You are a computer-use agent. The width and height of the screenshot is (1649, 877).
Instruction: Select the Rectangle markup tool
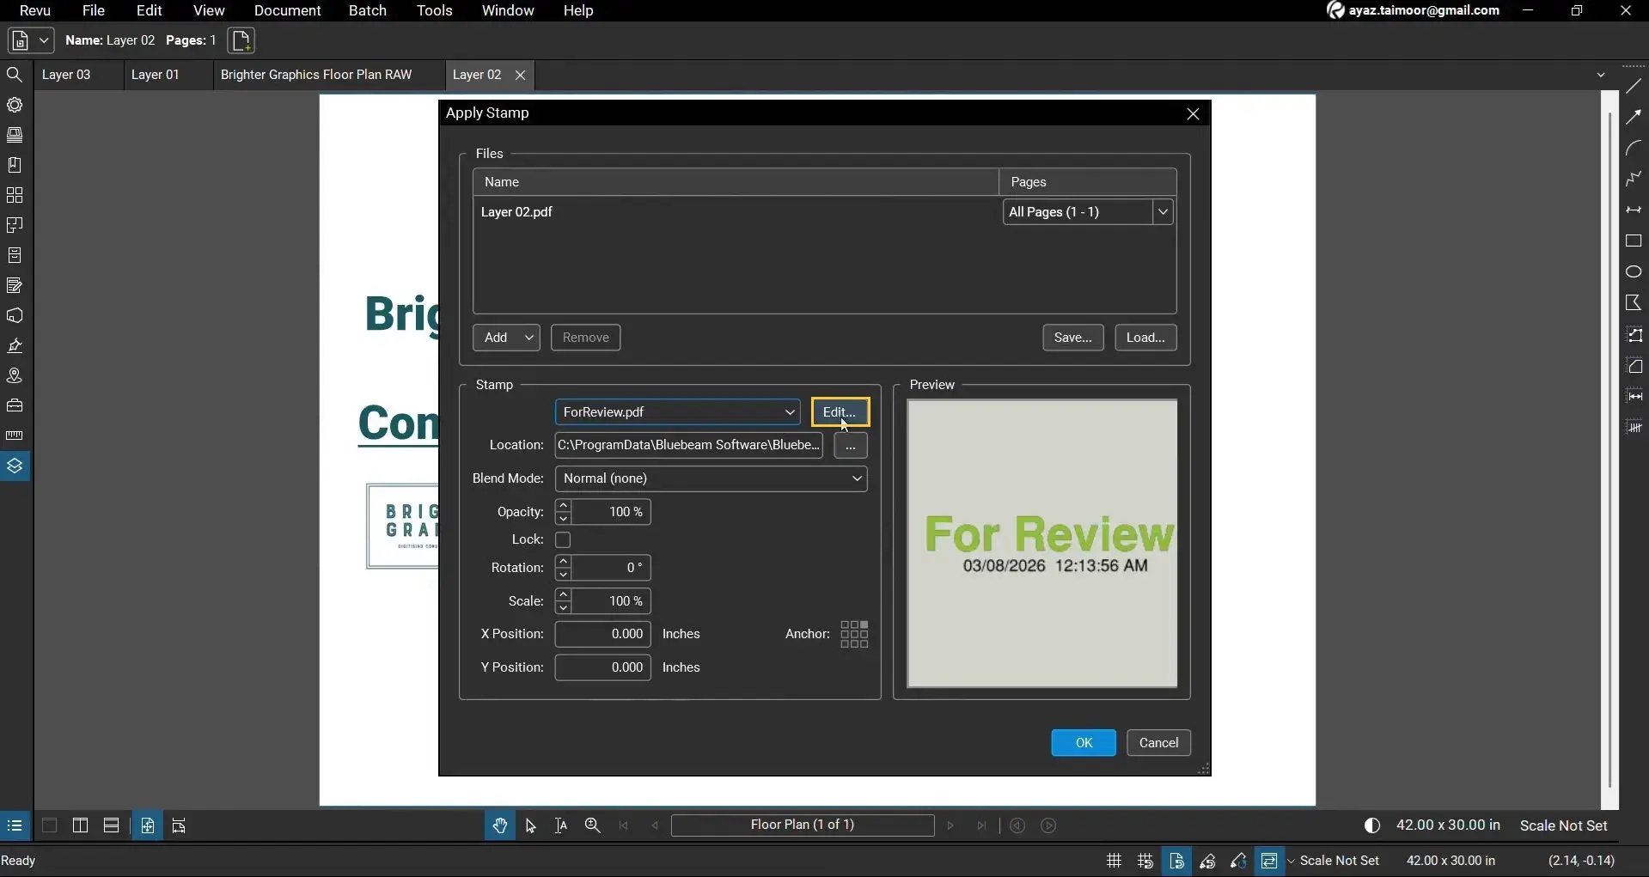coord(1634,241)
